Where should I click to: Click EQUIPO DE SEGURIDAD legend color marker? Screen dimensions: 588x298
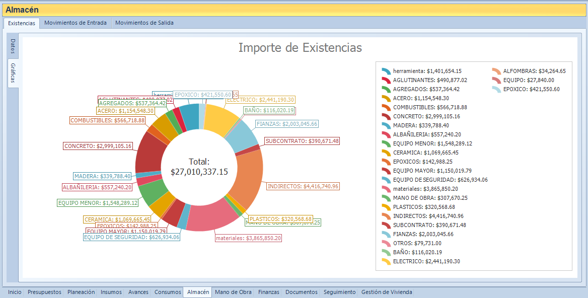pos(386,180)
